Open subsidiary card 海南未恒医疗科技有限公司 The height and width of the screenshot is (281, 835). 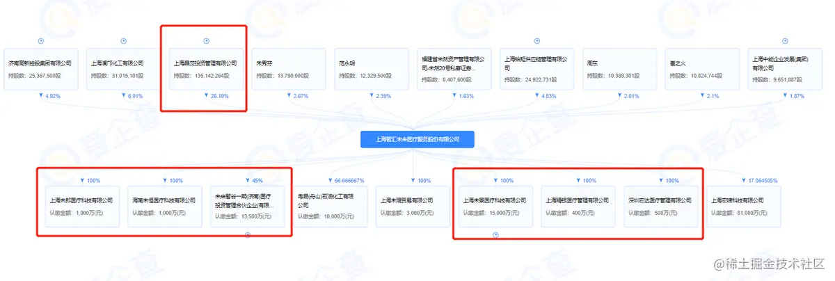pyautogui.click(x=165, y=207)
